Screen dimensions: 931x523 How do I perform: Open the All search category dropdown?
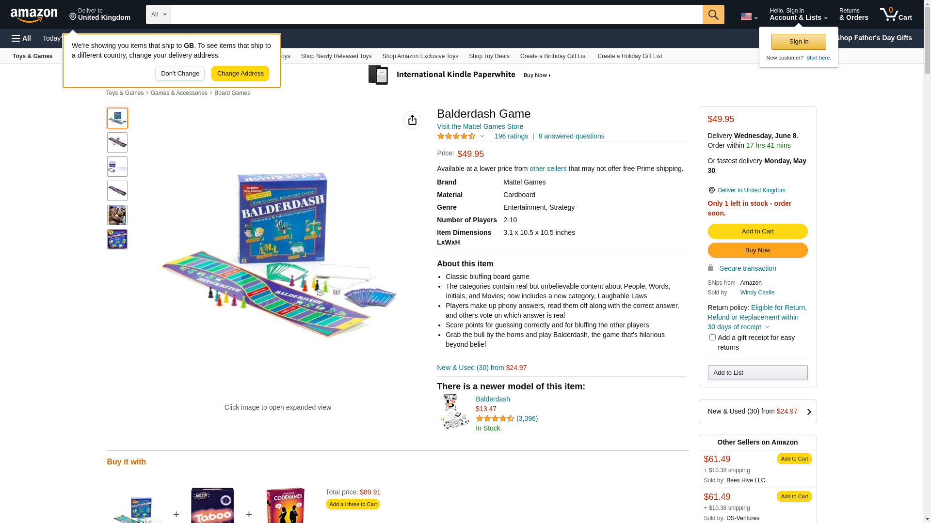tap(159, 15)
